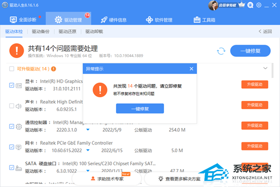The width and height of the screenshot is (280, 187).
Task: Open the settings gear in title bar
Action: [259, 5]
